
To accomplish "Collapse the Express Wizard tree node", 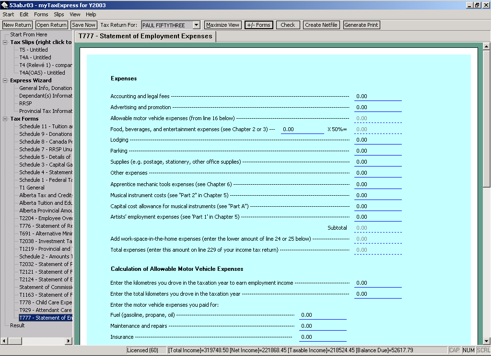I will coord(5,80).
